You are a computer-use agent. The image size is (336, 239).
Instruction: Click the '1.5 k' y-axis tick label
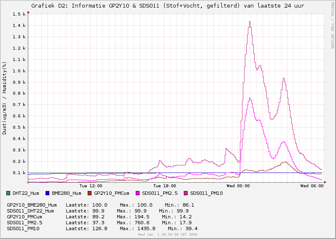click(19, 14)
